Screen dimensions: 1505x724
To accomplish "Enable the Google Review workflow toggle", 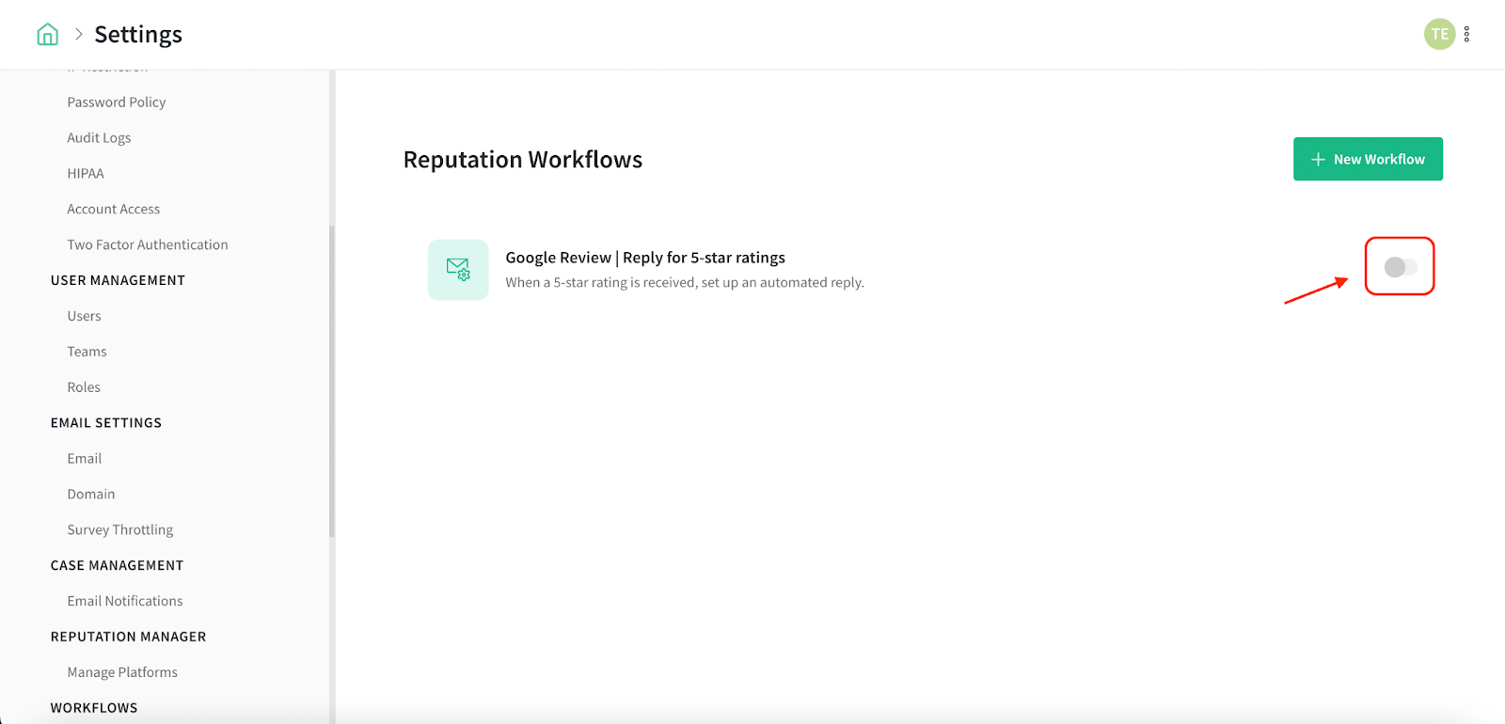I will [x=1401, y=267].
